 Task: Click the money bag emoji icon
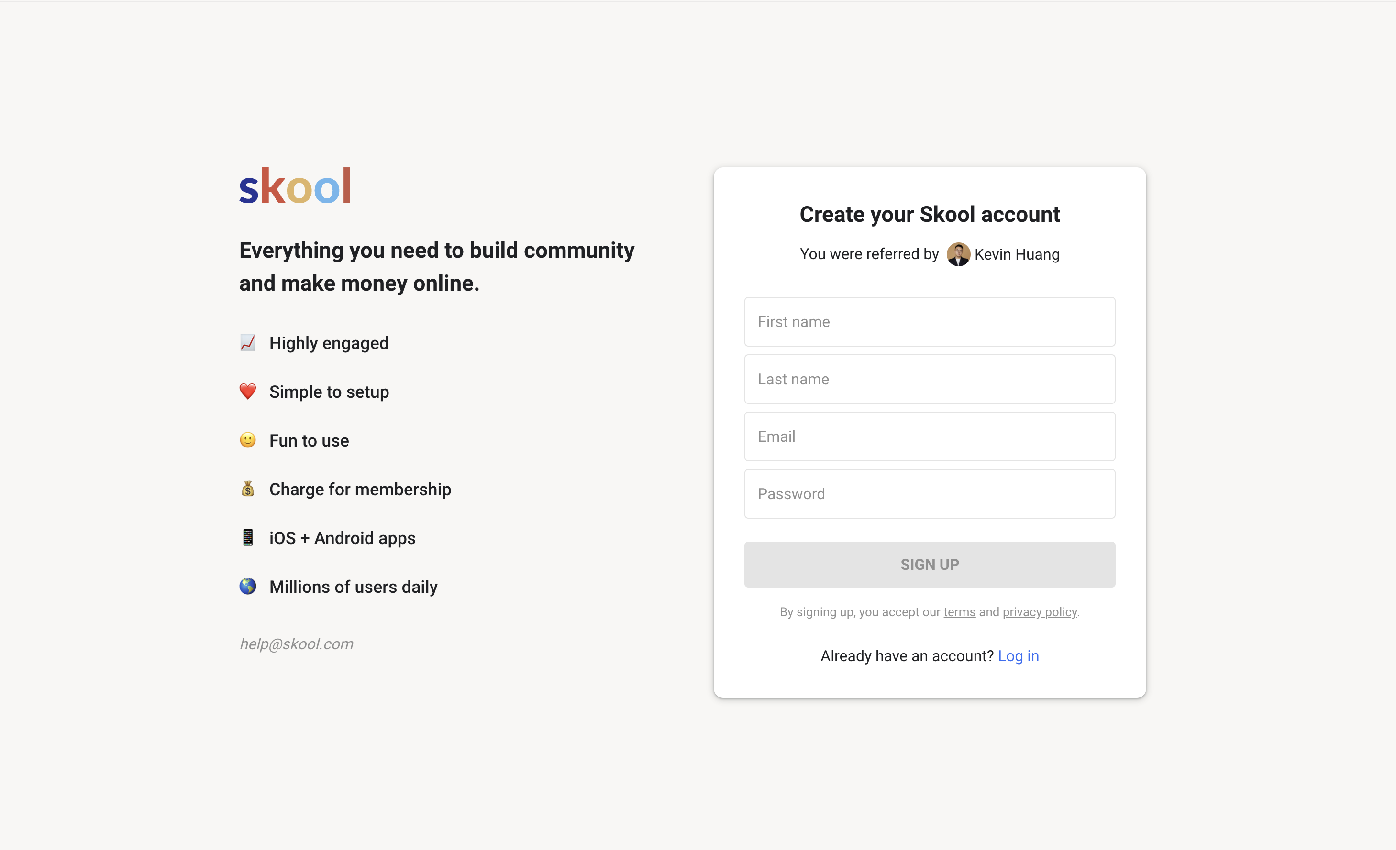click(x=248, y=489)
